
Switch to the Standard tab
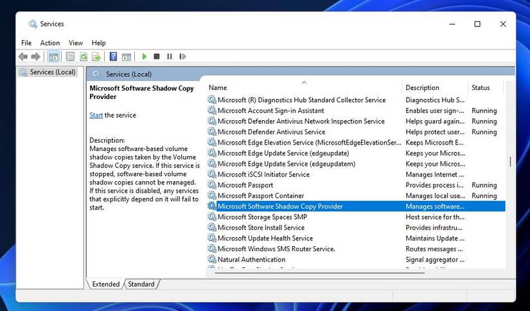click(x=141, y=284)
